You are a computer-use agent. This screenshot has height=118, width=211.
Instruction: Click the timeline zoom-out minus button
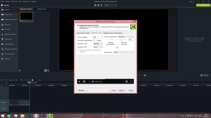pos(25,80)
